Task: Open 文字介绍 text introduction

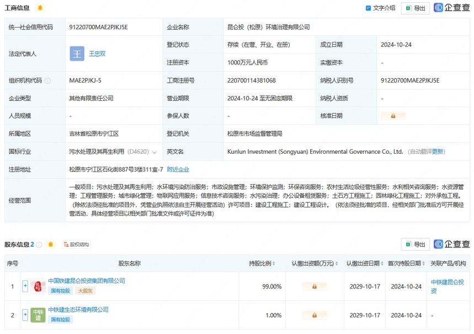Action: click(380, 8)
